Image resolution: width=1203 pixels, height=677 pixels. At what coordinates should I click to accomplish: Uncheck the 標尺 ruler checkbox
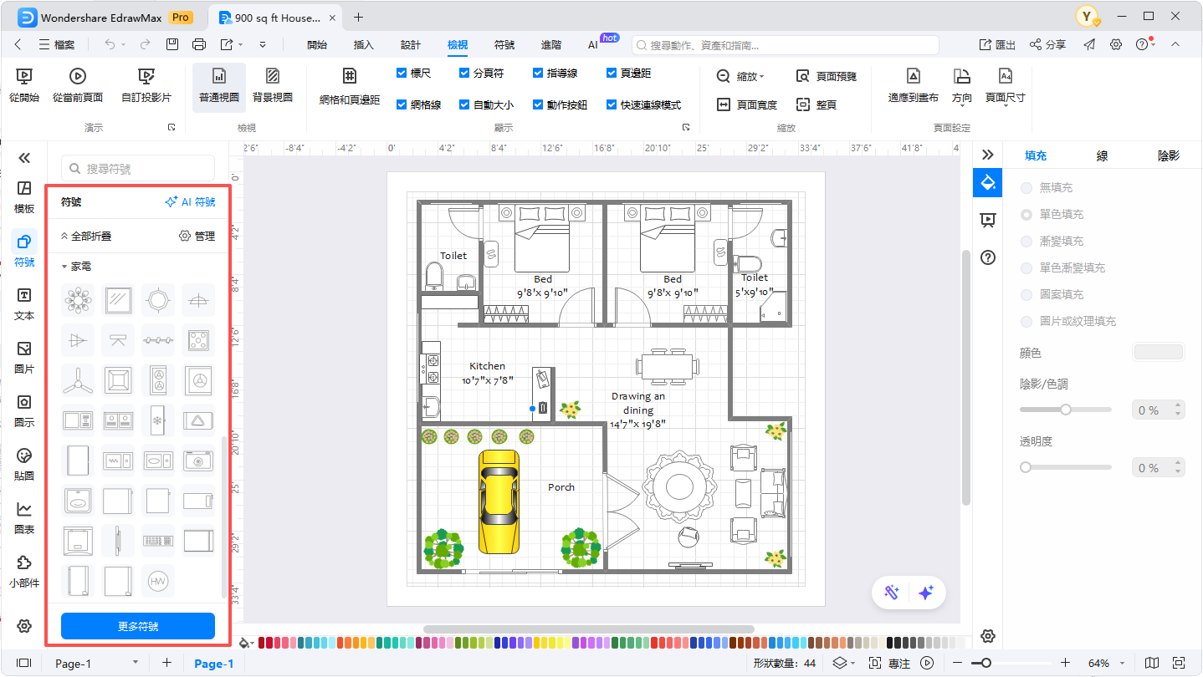[x=402, y=74]
